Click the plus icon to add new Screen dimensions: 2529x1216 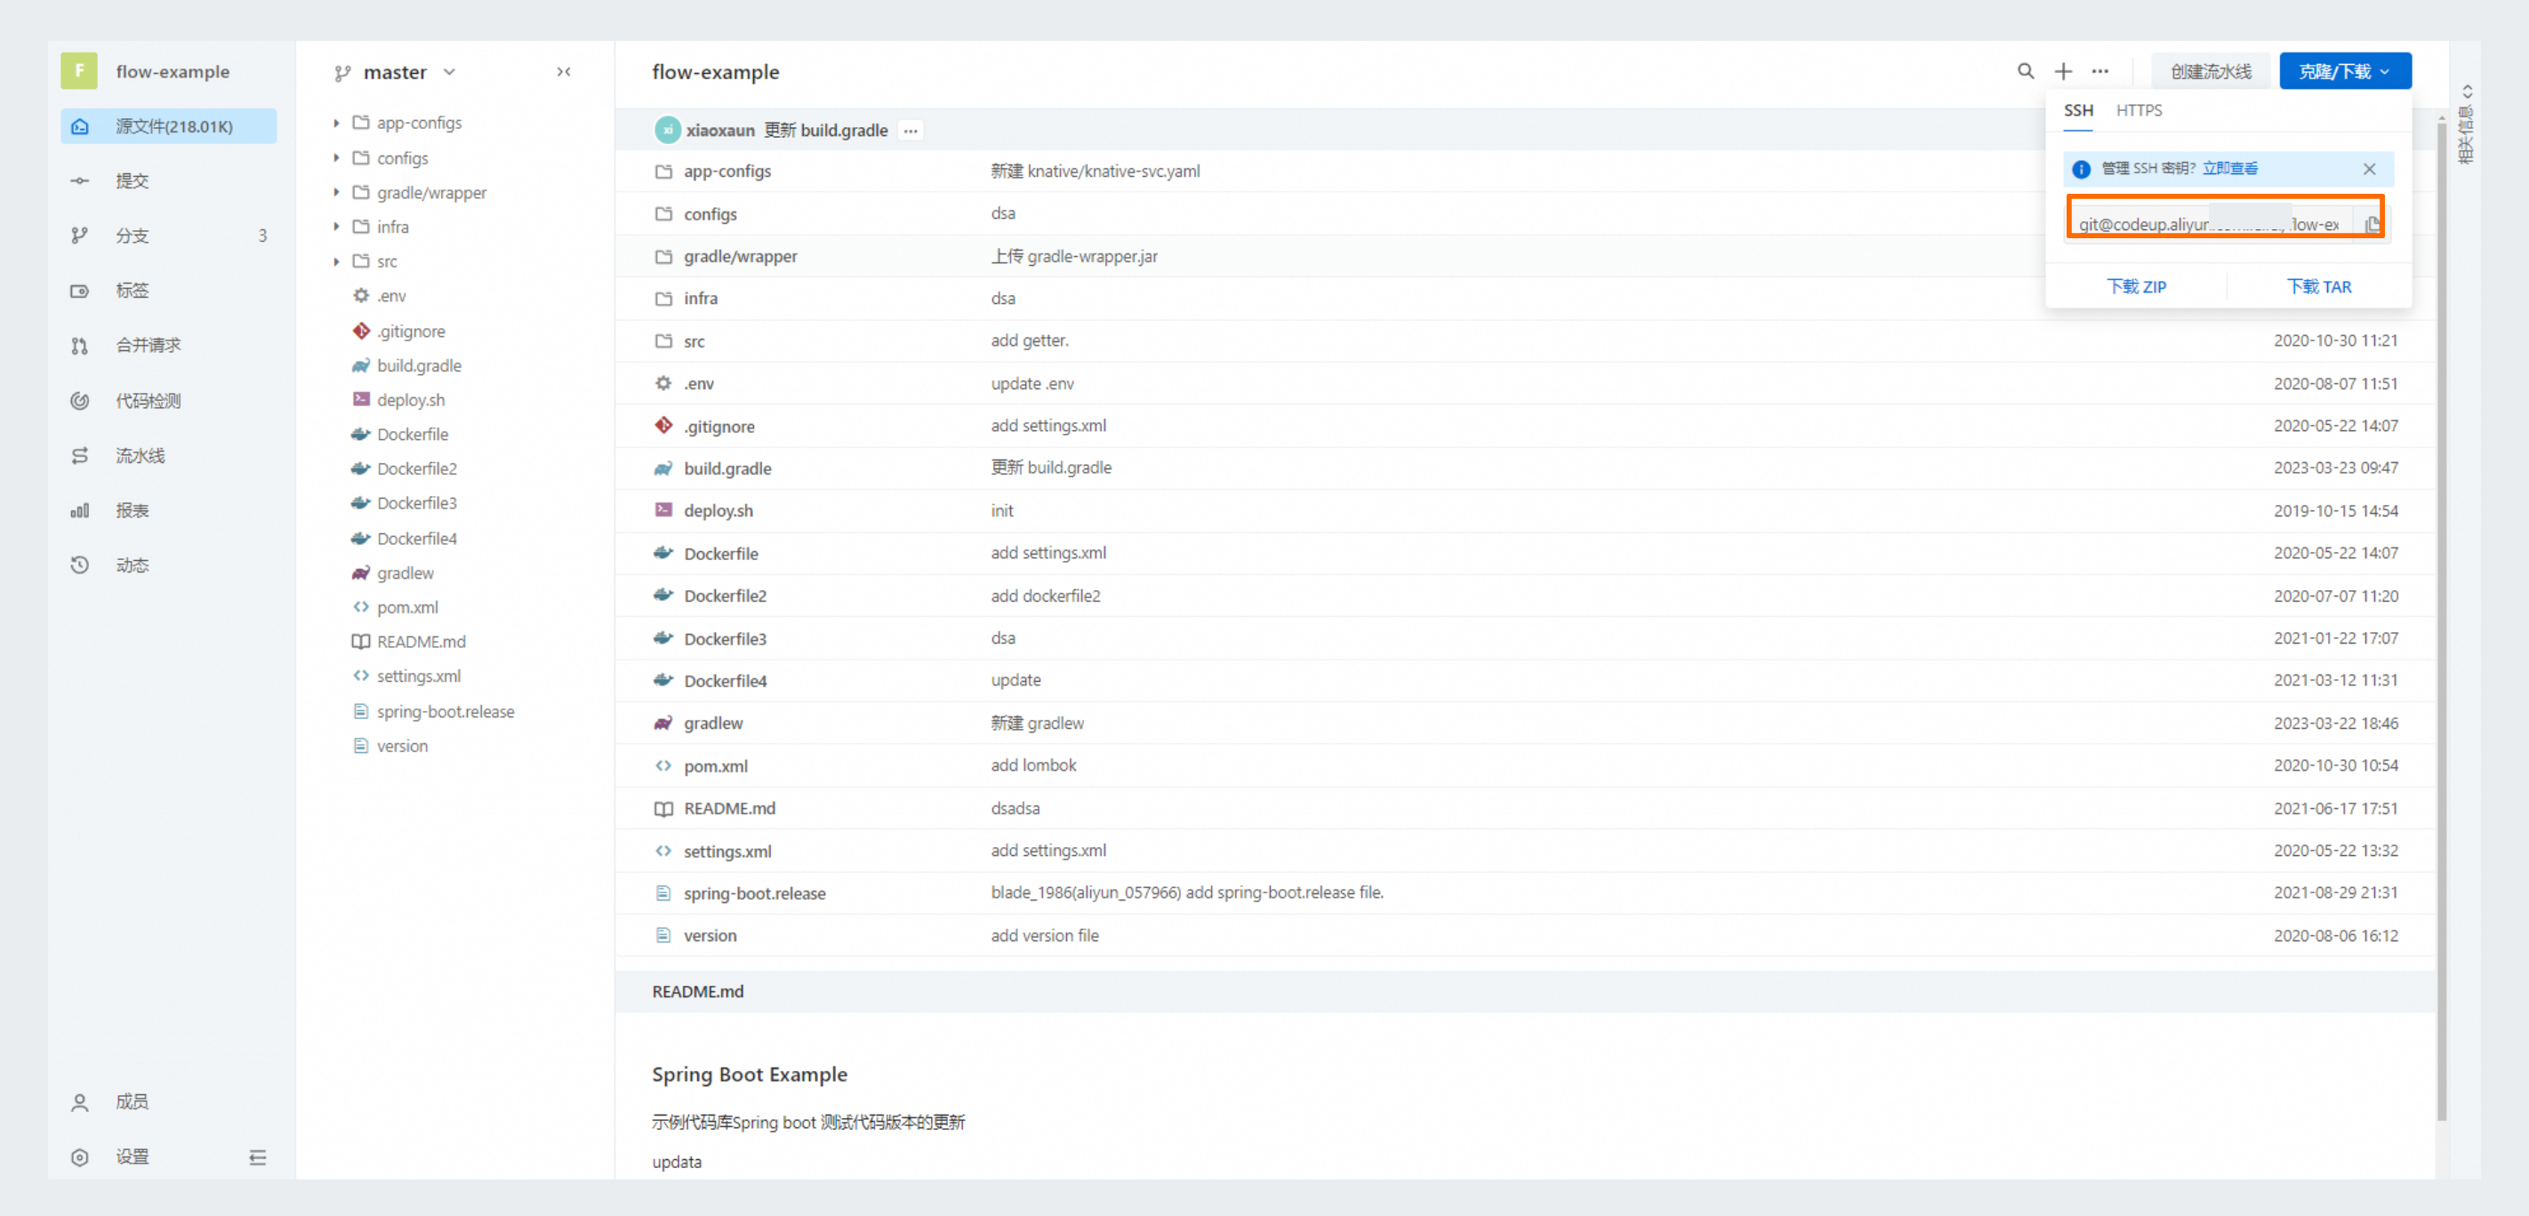[2063, 70]
